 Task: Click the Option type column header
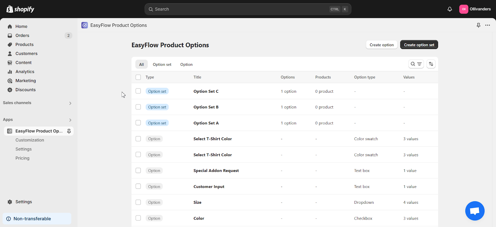(x=365, y=77)
